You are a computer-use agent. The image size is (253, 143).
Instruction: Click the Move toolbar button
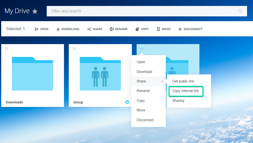tap(163, 29)
